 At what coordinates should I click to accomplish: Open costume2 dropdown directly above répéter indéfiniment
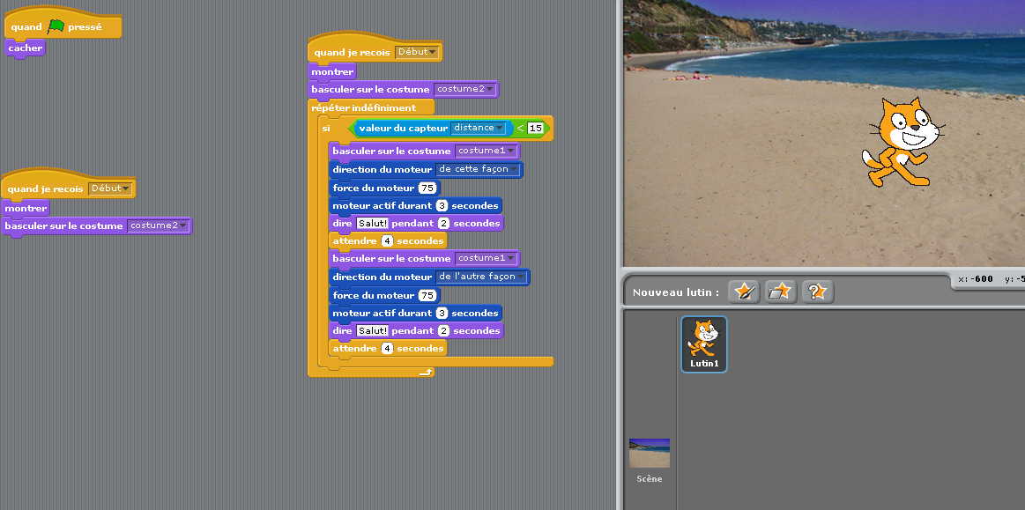465,89
